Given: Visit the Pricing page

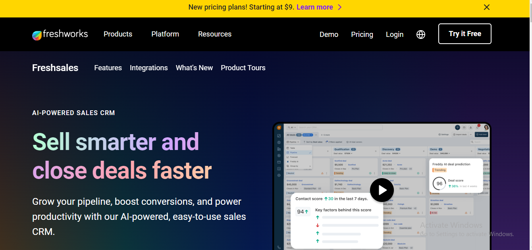Looking at the screenshot, I should pos(362,35).
